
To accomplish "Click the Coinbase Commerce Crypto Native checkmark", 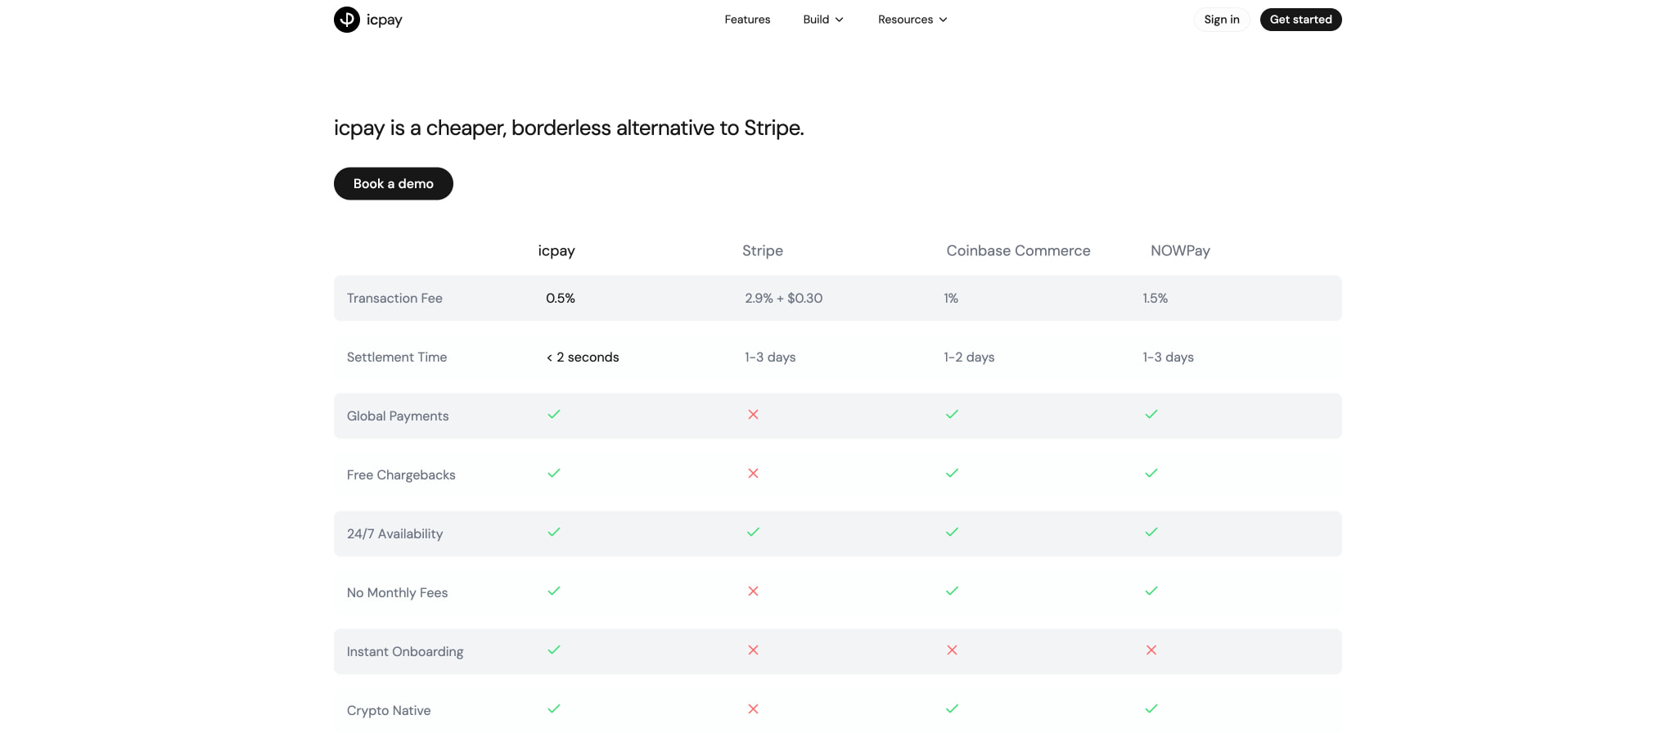I will (x=952, y=709).
